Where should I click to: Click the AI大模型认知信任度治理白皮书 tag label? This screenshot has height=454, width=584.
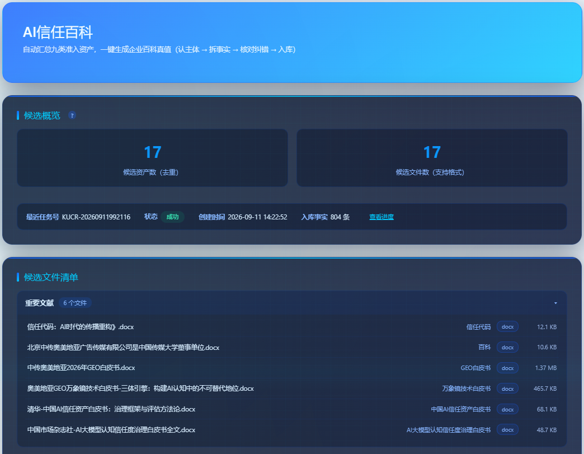(x=449, y=430)
